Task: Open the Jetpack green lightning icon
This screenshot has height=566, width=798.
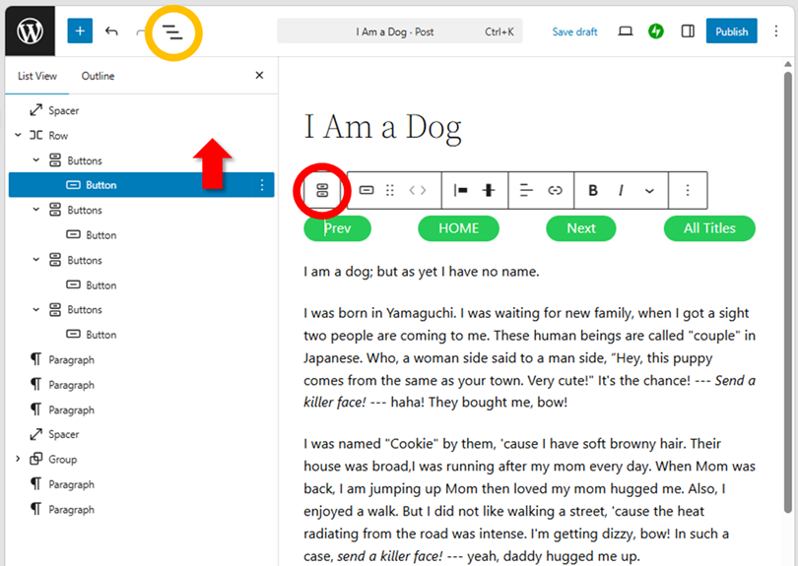Action: tap(656, 31)
